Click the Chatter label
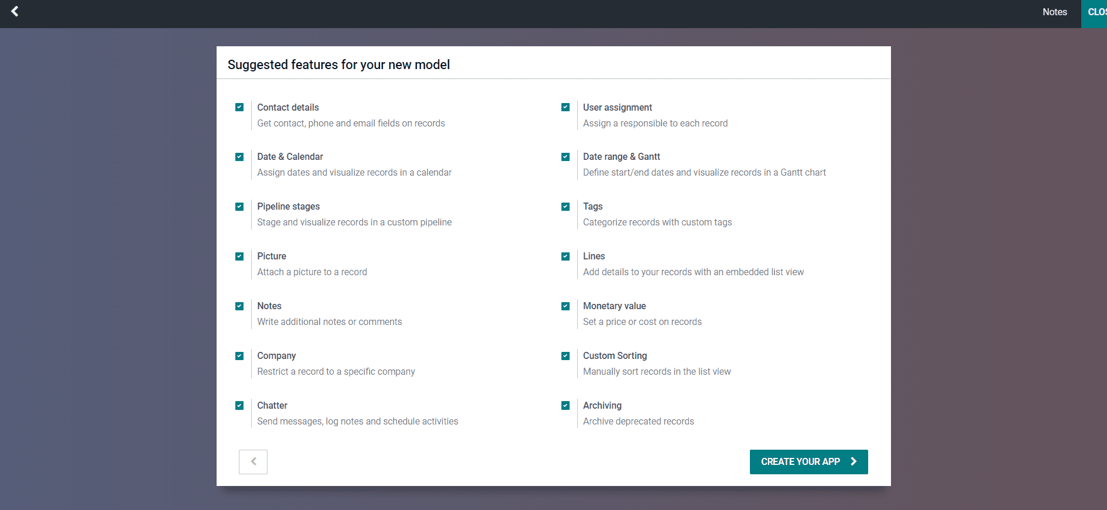The width and height of the screenshot is (1107, 510). [272, 405]
